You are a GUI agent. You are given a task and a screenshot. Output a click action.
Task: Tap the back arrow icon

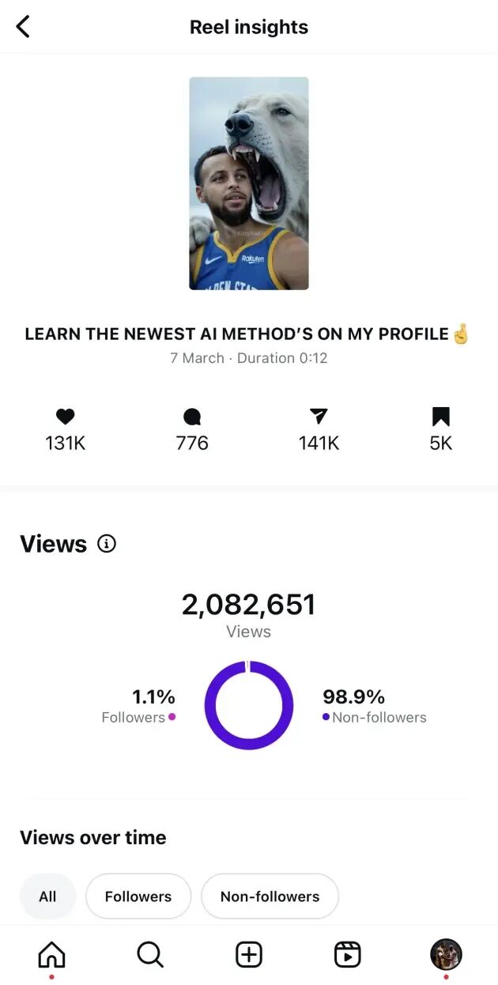tap(23, 27)
